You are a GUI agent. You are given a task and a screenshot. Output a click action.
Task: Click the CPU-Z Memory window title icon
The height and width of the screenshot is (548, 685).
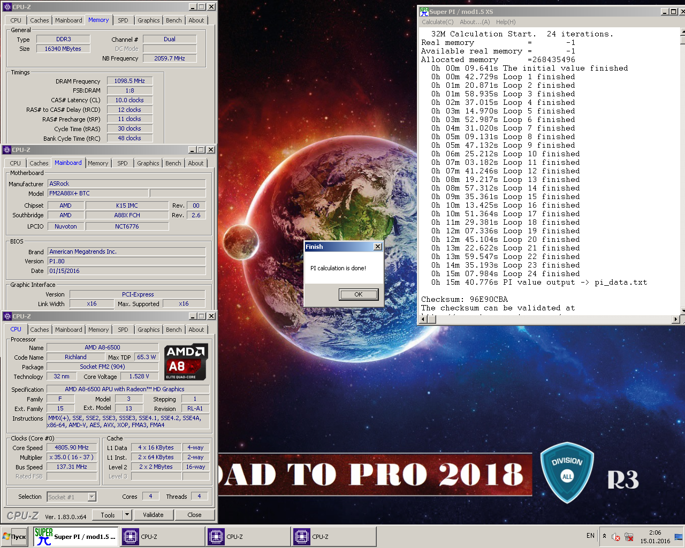coord(7,7)
